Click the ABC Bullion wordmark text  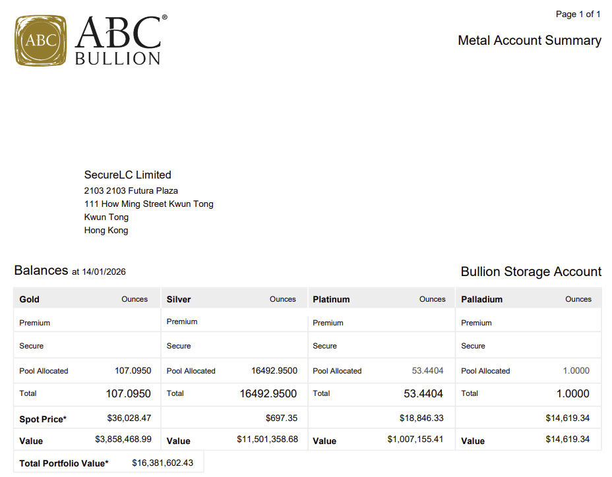tap(118, 41)
